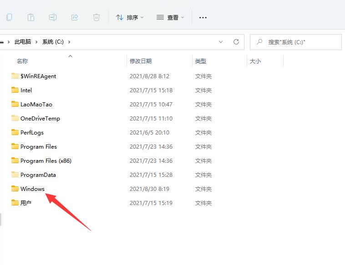Image resolution: width=345 pixels, height=265 pixels.
Task: Click 文件夹 type cell in Intel row
Action: click(x=203, y=90)
